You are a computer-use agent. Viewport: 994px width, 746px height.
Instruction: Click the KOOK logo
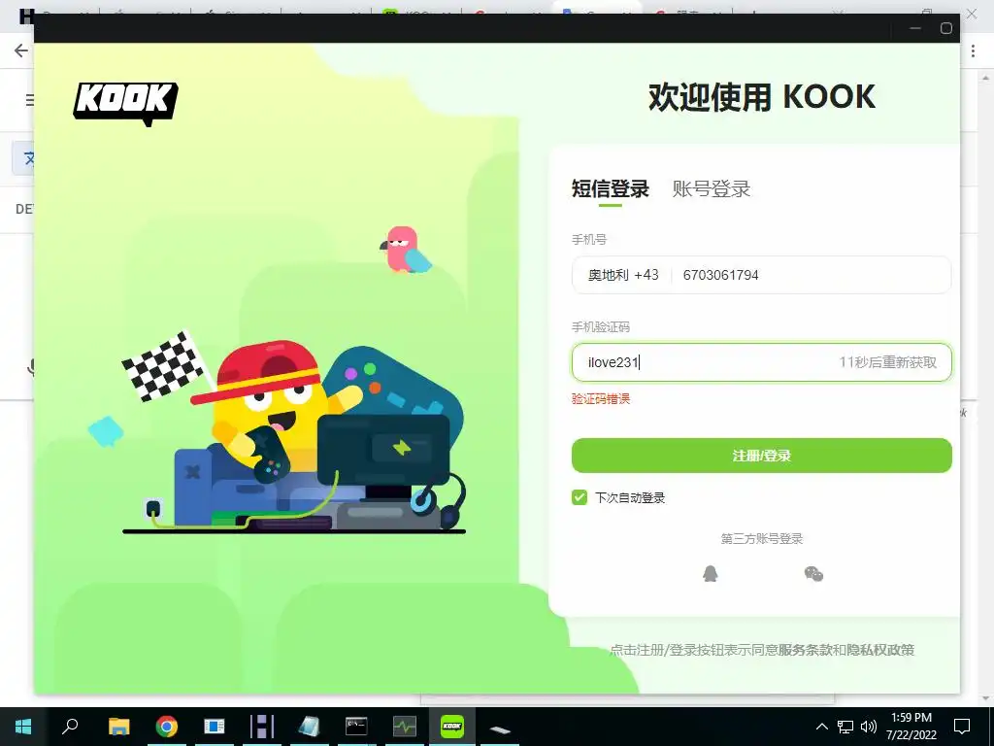point(125,103)
